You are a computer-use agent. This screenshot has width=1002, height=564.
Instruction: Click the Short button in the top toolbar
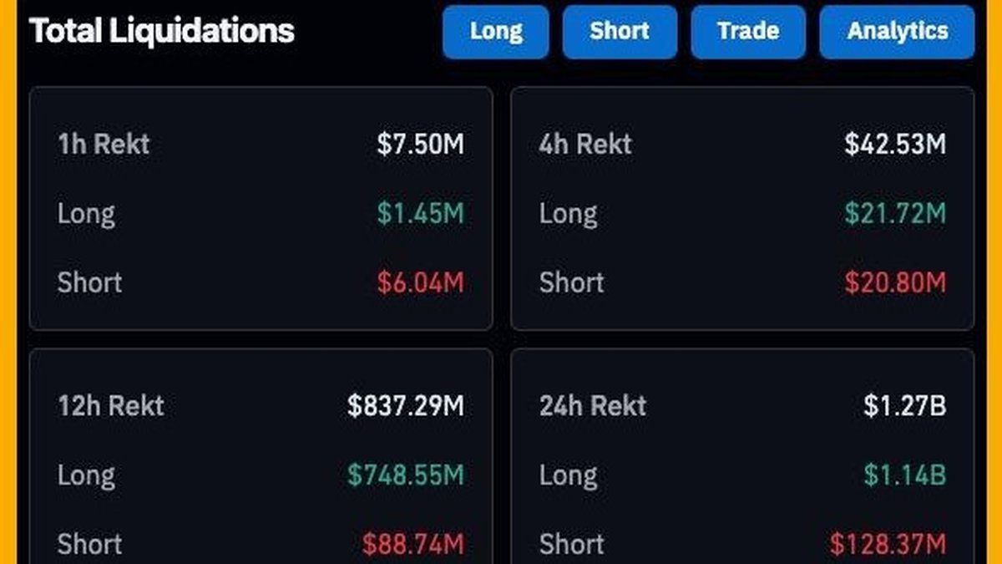pyautogui.click(x=620, y=32)
